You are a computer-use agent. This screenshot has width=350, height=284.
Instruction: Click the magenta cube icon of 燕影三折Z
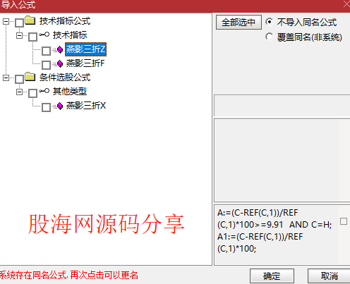60,49
